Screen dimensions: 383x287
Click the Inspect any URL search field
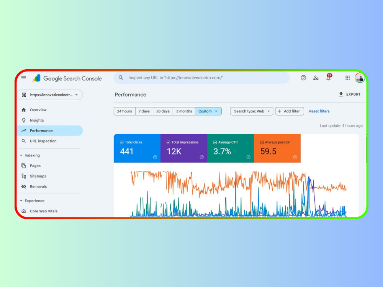tap(201, 78)
